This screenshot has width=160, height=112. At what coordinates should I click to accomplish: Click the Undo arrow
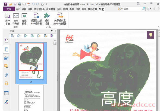point(33,4)
